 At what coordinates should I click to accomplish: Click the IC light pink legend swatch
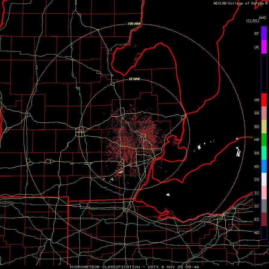pyautogui.click(x=264, y=193)
